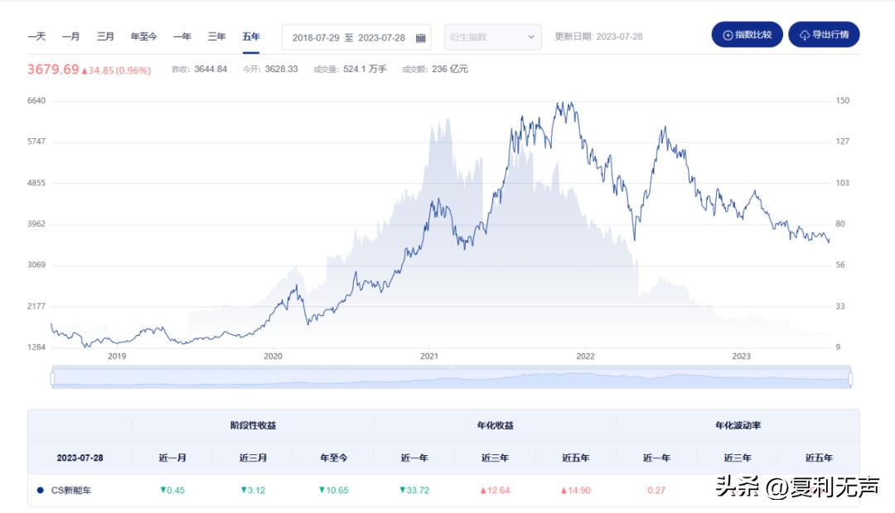Open the 衍生指数 dropdown
Viewport: 895px width, 513px height.
pyautogui.click(x=486, y=37)
